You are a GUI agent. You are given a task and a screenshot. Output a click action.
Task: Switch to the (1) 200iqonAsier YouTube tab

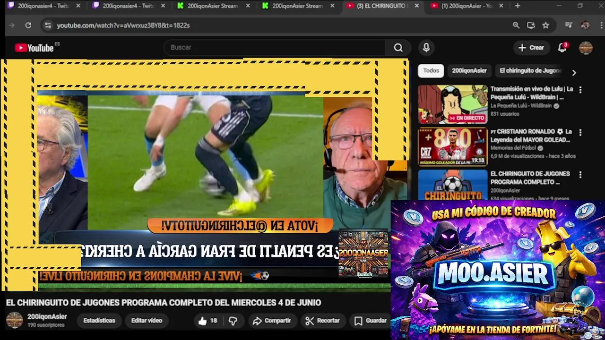tap(466, 6)
